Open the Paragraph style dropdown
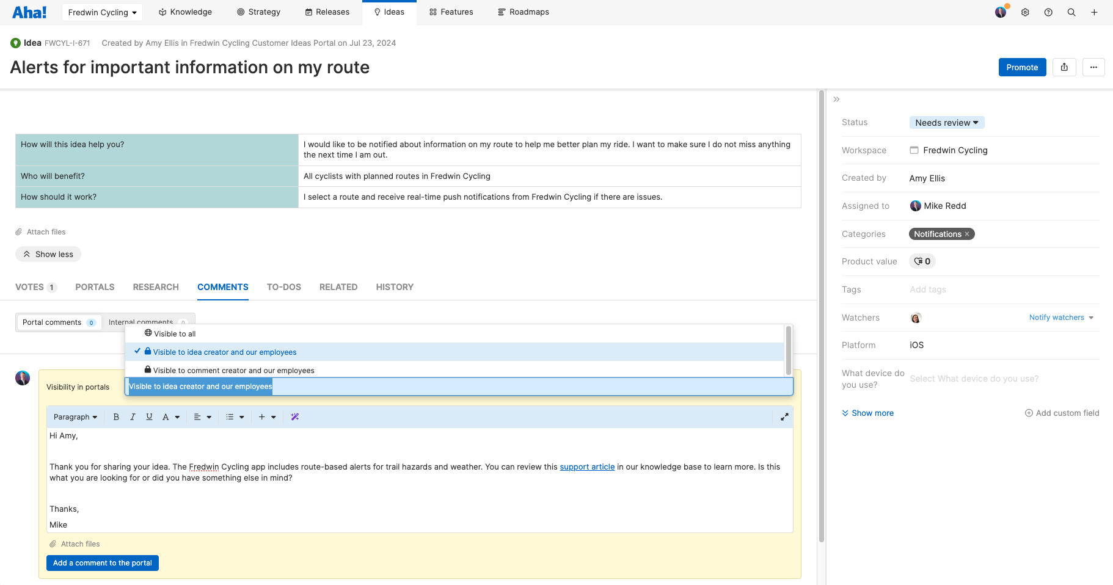 click(75, 416)
